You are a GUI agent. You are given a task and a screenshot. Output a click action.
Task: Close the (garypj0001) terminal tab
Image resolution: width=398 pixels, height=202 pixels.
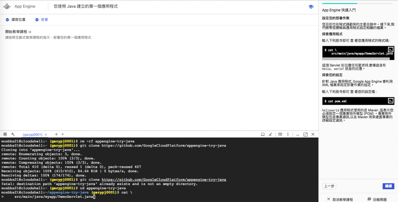46,134
